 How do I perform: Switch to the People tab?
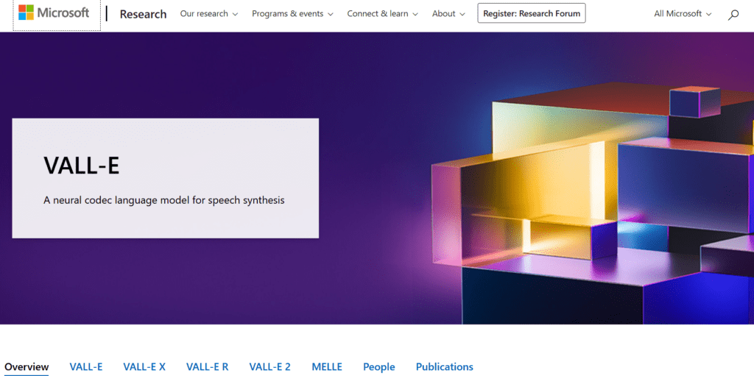[x=378, y=366]
